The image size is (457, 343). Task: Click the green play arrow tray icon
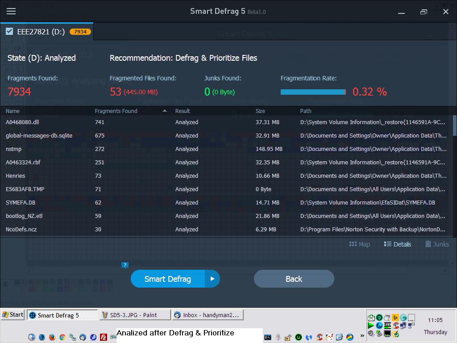coord(371,326)
